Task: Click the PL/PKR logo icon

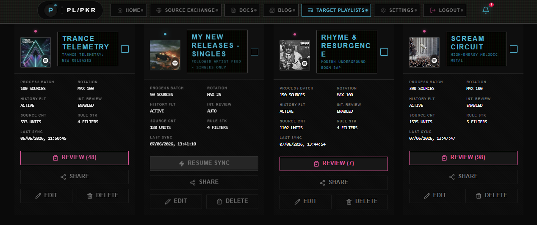Action: coord(51,10)
